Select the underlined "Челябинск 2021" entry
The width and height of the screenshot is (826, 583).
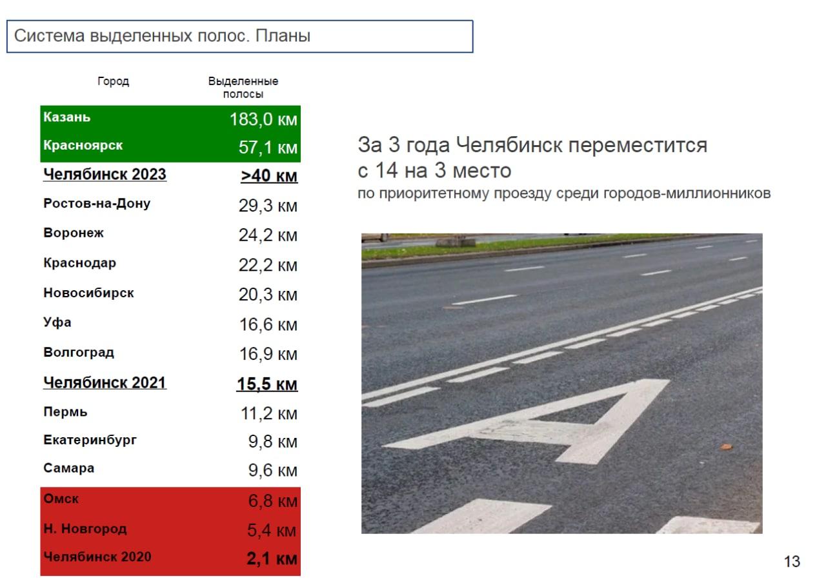click(x=105, y=382)
